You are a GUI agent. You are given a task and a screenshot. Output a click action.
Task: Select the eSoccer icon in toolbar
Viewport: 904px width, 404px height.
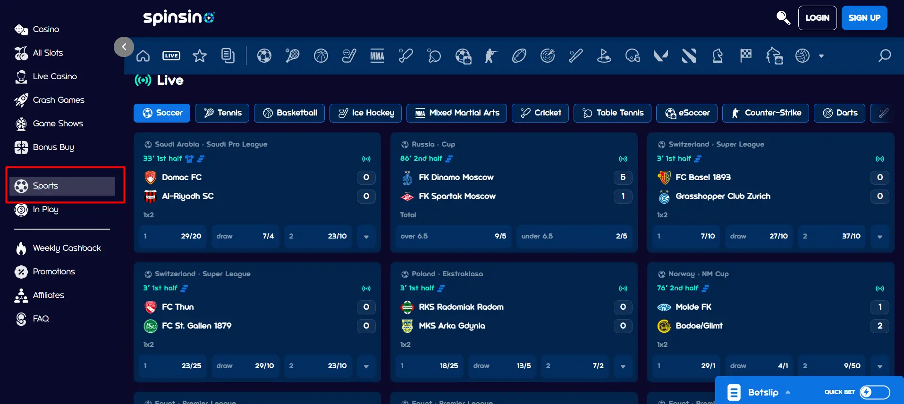click(463, 56)
